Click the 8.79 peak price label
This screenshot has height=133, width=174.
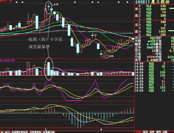[x=56, y=5]
